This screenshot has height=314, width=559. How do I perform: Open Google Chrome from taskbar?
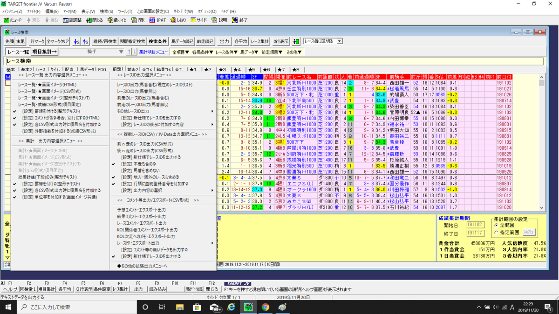click(x=265, y=307)
